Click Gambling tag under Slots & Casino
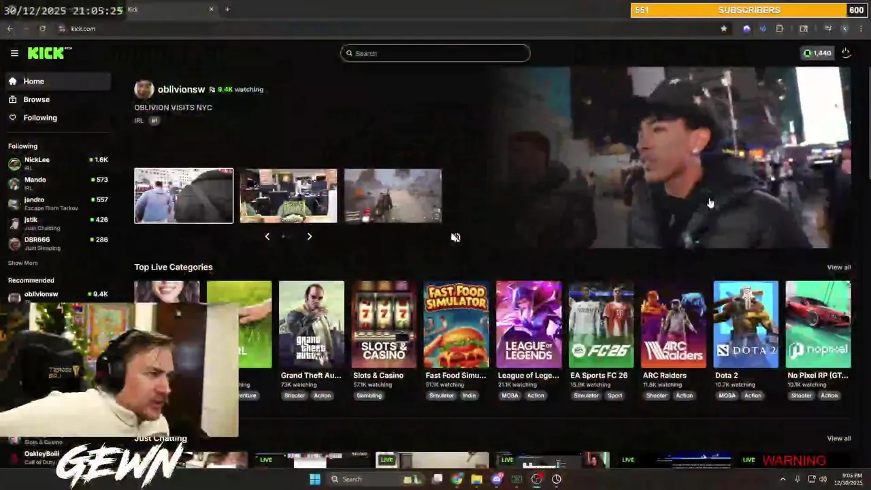 coord(369,395)
